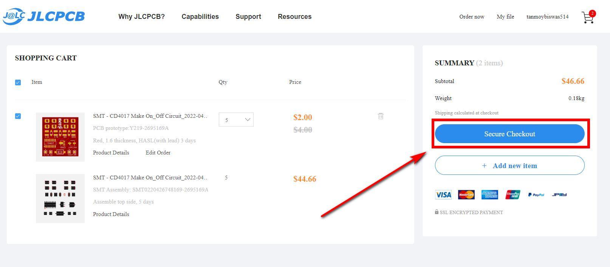Click the Secure Checkout button
The width and height of the screenshot is (610, 267).
tap(509, 134)
